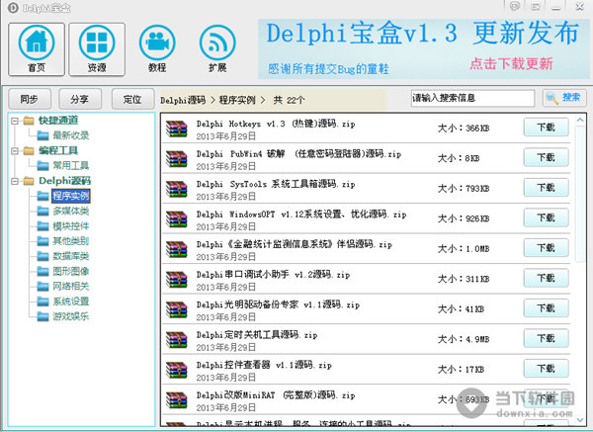Screen dimensions: 593x432
Task: Click 点击下载更新 update link
Action: tap(511, 64)
